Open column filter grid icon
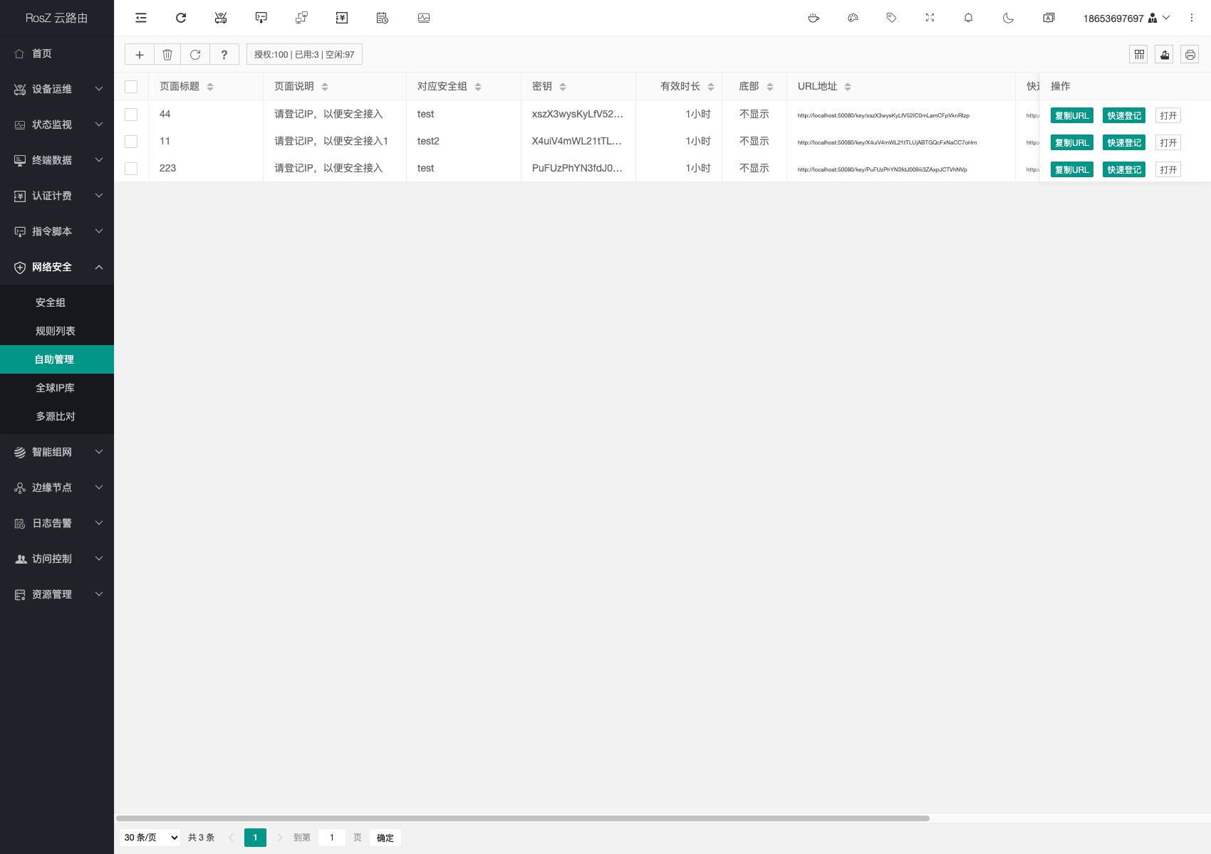Image resolution: width=1211 pixels, height=854 pixels. pos(1138,55)
